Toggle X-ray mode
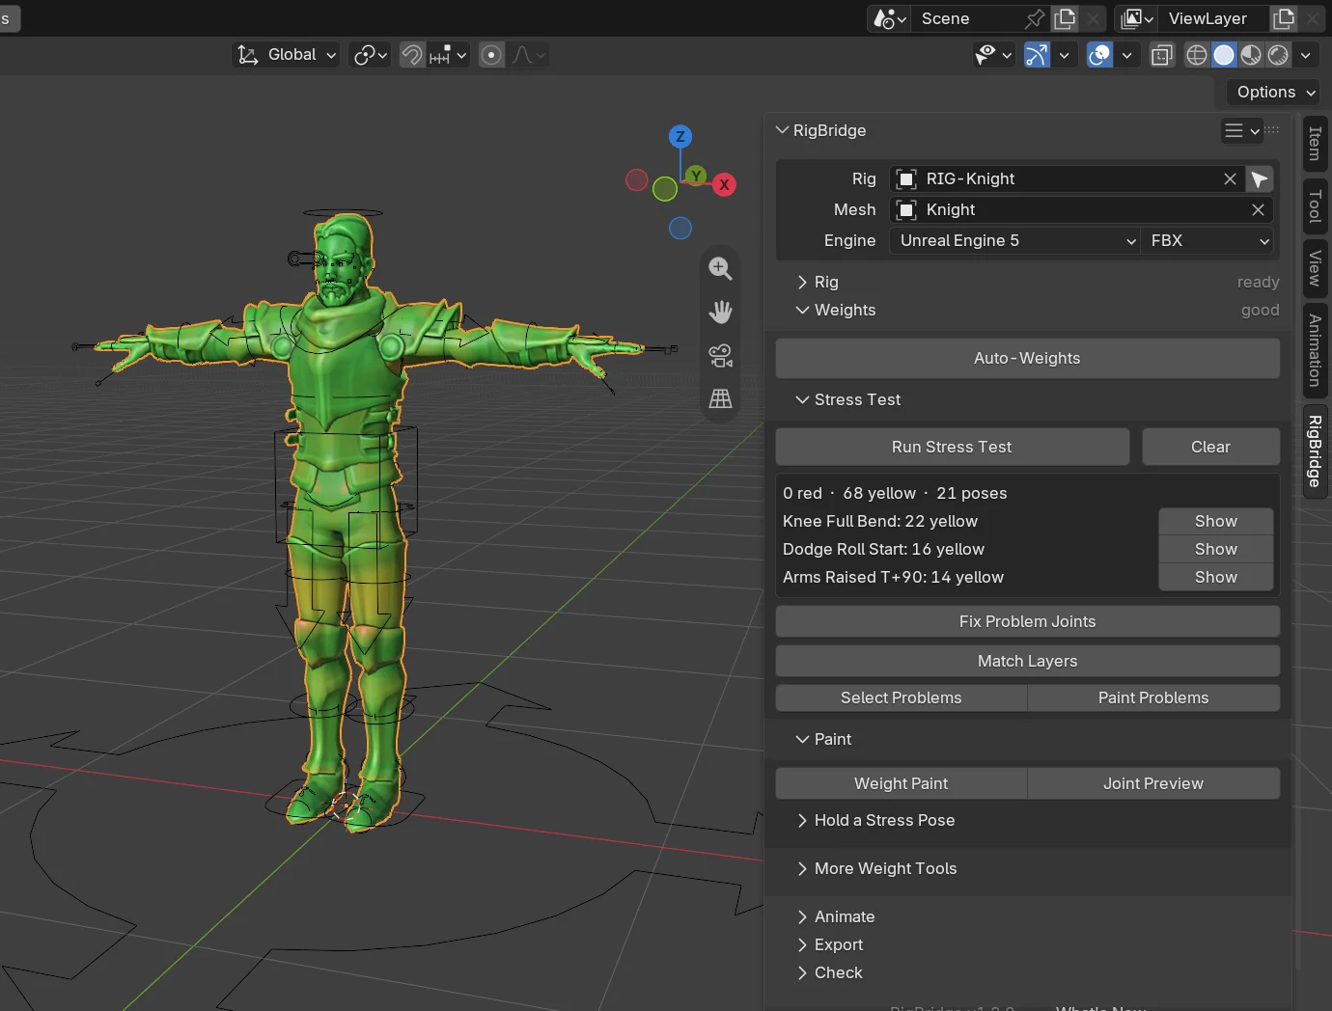Screen dimensions: 1332x1011 [1162, 55]
